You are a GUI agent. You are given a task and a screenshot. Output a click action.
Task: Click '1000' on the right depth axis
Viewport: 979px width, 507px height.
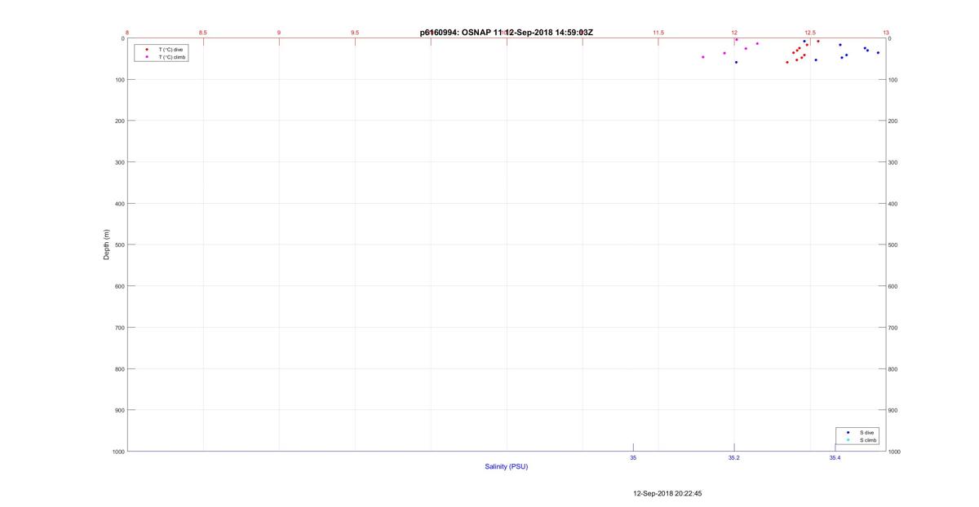pos(894,452)
